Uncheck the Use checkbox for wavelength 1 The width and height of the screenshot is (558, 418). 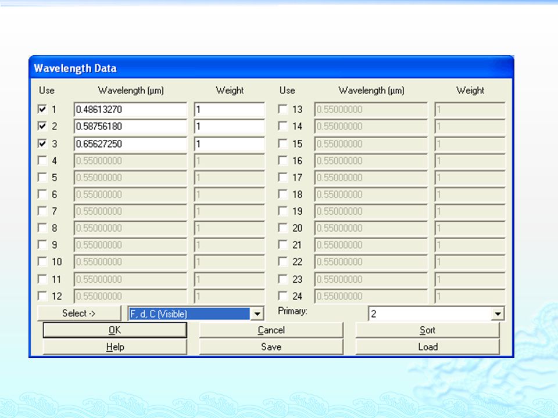click(x=42, y=109)
